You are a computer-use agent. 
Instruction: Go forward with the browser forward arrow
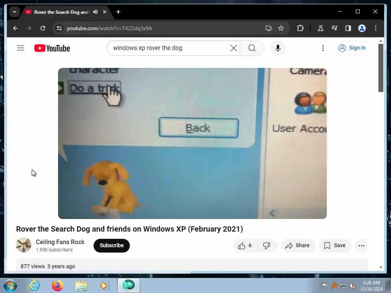(x=29, y=28)
